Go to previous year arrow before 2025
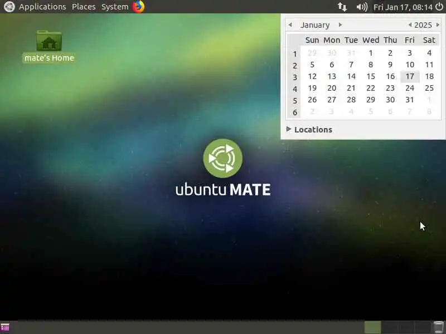The image size is (446, 334). [x=410, y=25]
